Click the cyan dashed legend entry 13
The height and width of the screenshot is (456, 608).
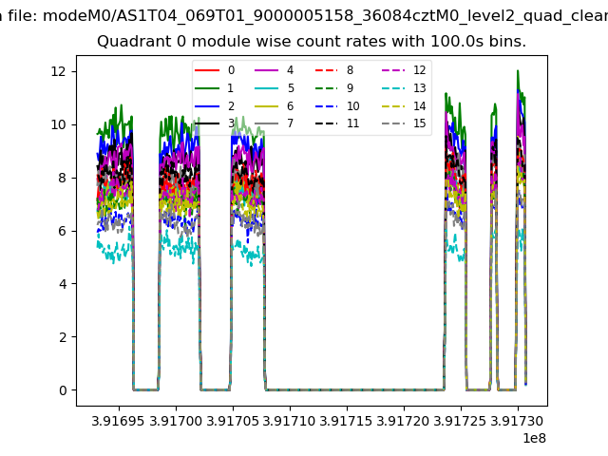[399, 88]
